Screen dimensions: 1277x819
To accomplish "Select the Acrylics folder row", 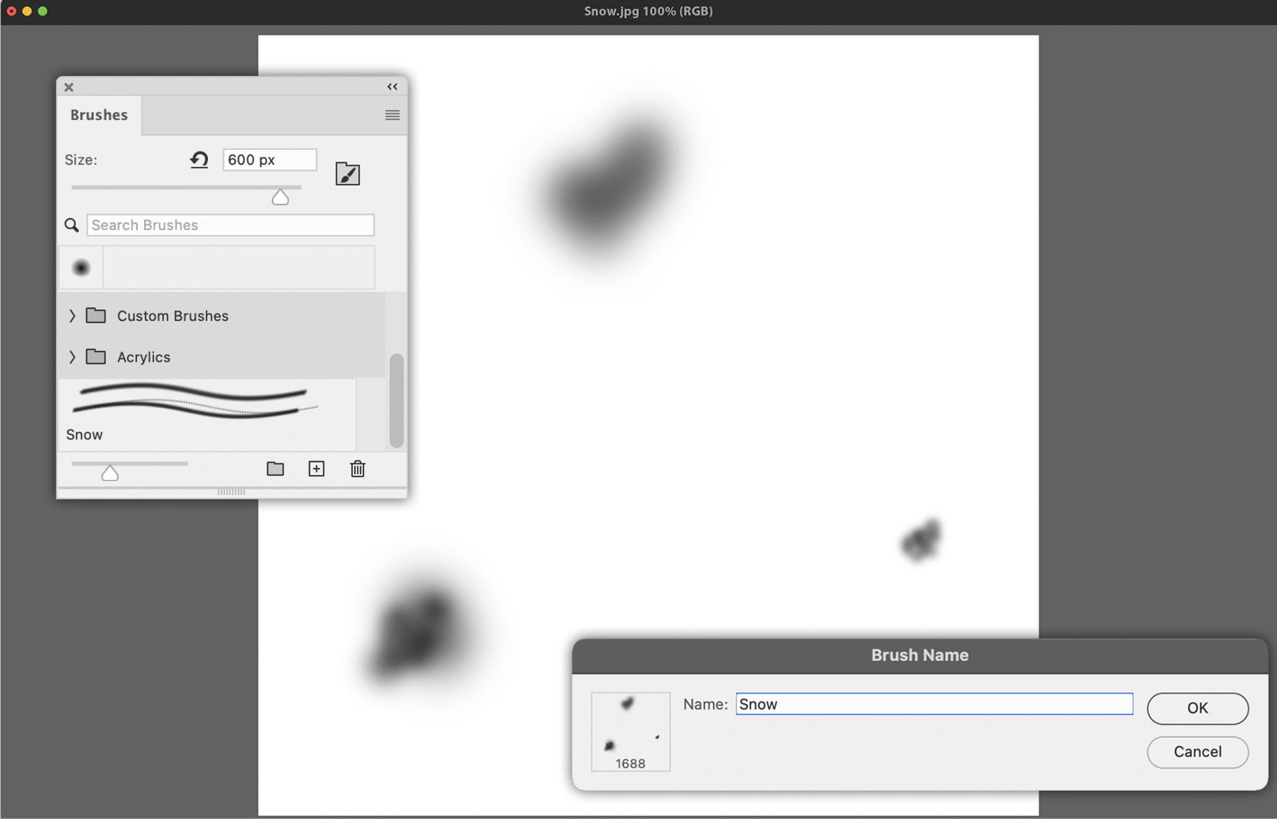I will click(x=221, y=357).
